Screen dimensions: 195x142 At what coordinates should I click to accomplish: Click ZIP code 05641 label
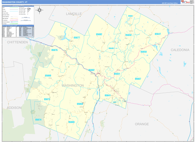coord(108,95)
